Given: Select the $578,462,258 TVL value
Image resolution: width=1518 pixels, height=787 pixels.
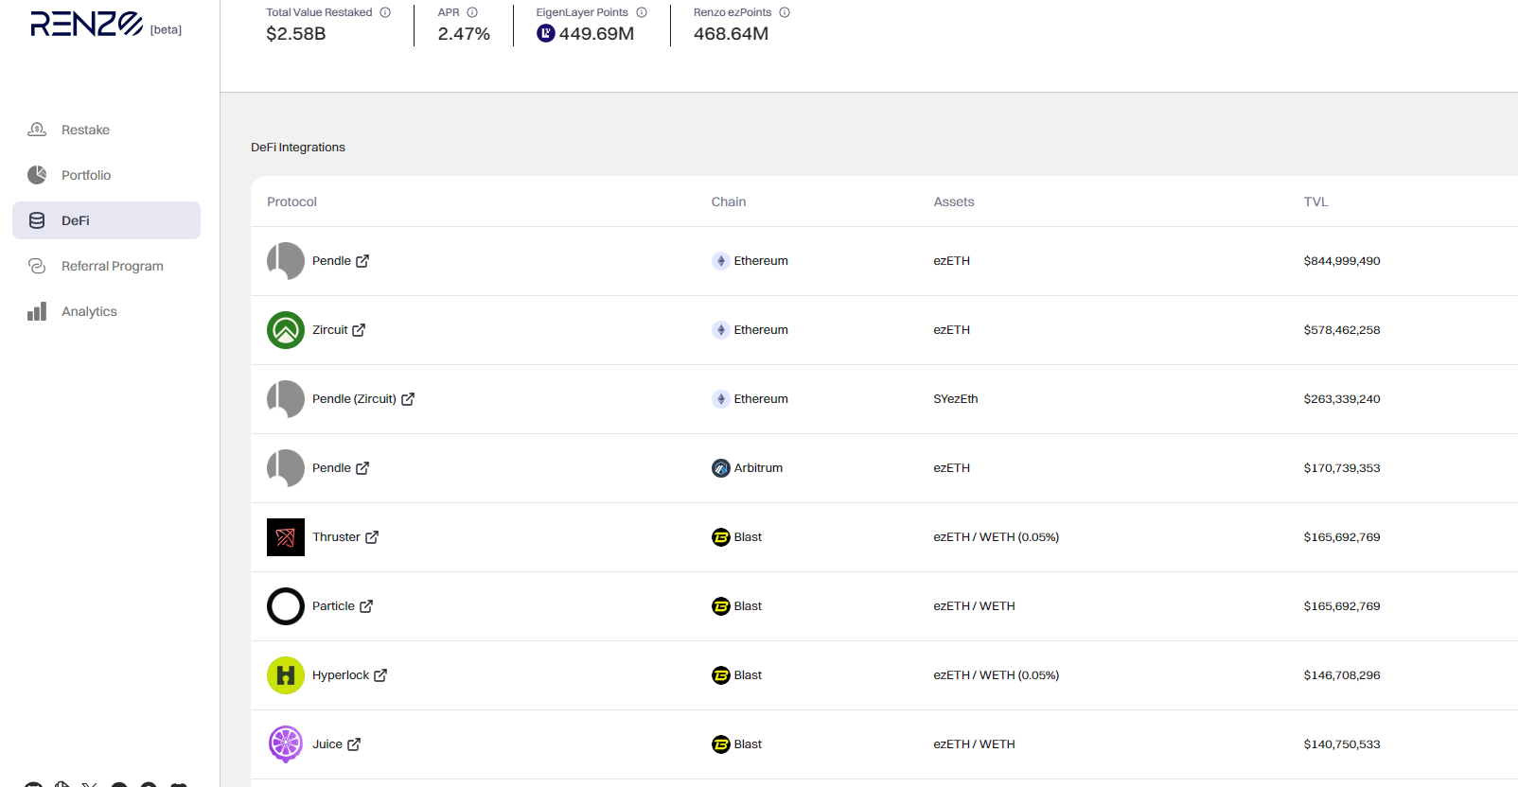Looking at the screenshot, I should click(x=1342, y=330).
